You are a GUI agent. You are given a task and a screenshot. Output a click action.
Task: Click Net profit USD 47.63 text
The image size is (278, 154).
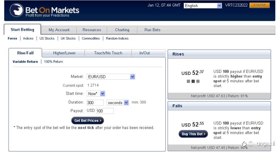click(208, 96)
